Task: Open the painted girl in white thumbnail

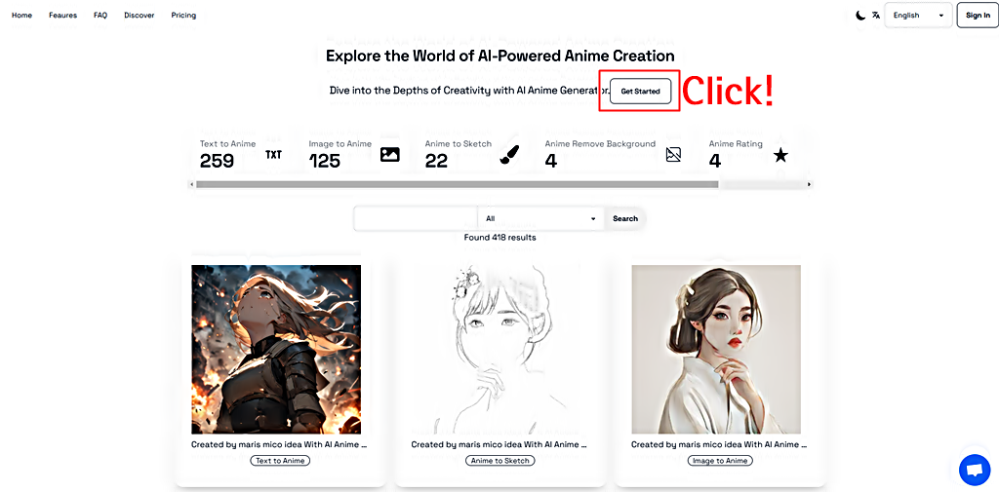Action: (716, 350)
